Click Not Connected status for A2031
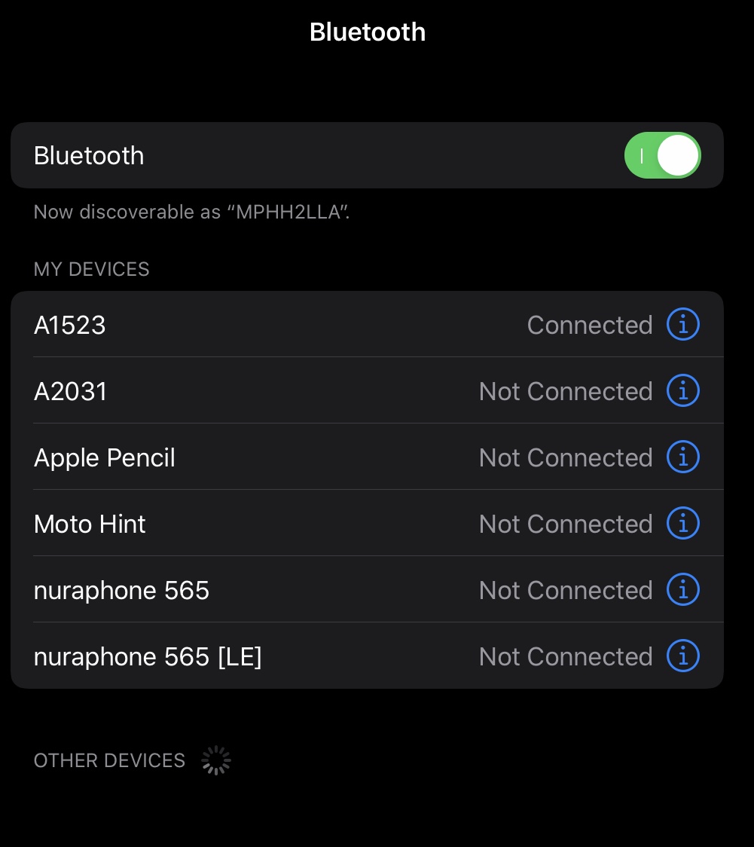 (x=565, y=392)
